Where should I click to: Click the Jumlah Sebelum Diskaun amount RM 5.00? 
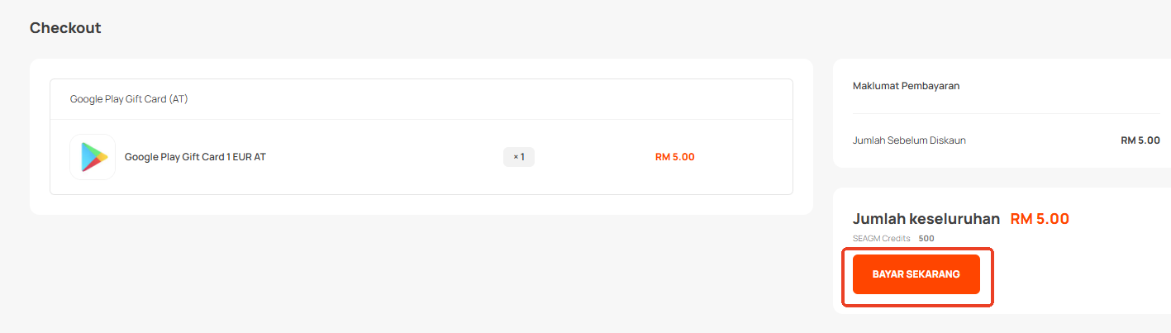click(1140, 140)
